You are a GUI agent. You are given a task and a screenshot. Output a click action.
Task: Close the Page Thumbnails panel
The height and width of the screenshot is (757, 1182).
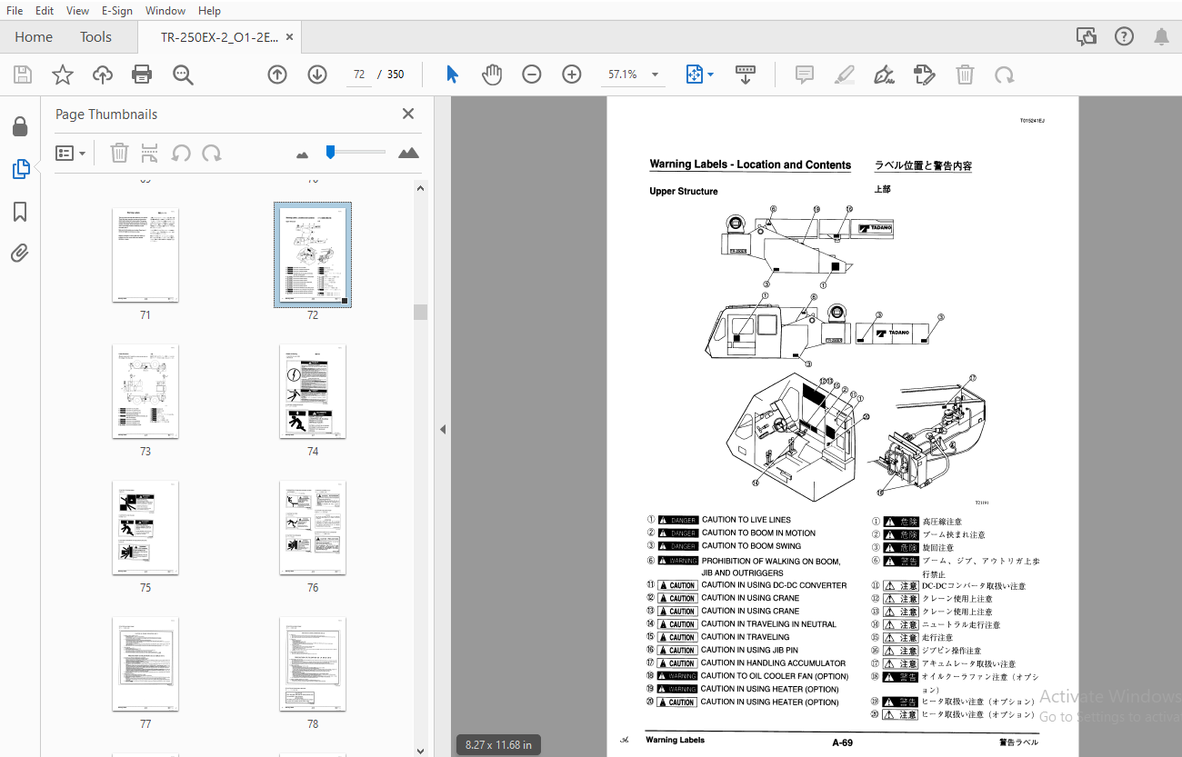(408, 114)
